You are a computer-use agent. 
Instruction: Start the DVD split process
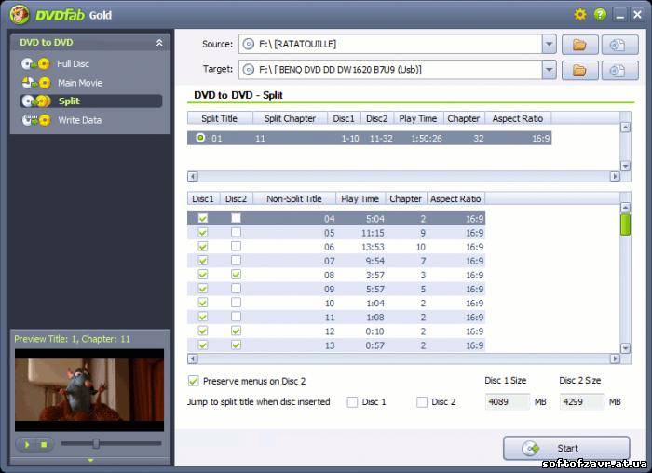point(566,448)
